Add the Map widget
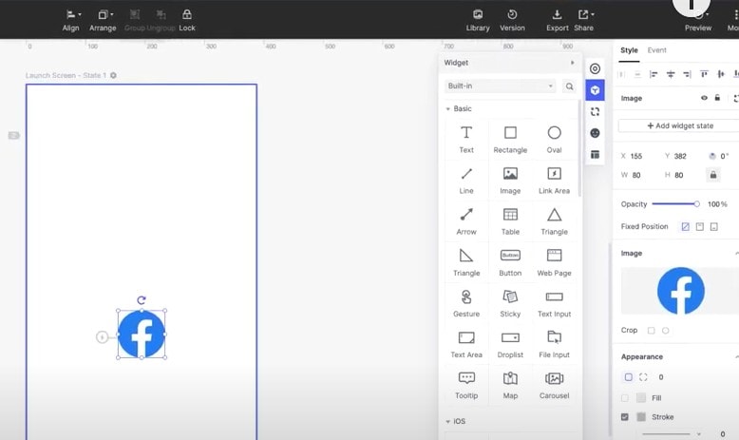This screenshot has width=739, height=440. pos(510,385)
